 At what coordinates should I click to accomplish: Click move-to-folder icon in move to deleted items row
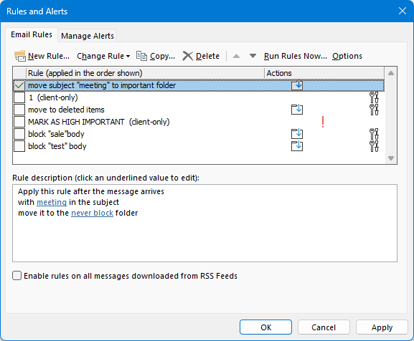(297, 110)
